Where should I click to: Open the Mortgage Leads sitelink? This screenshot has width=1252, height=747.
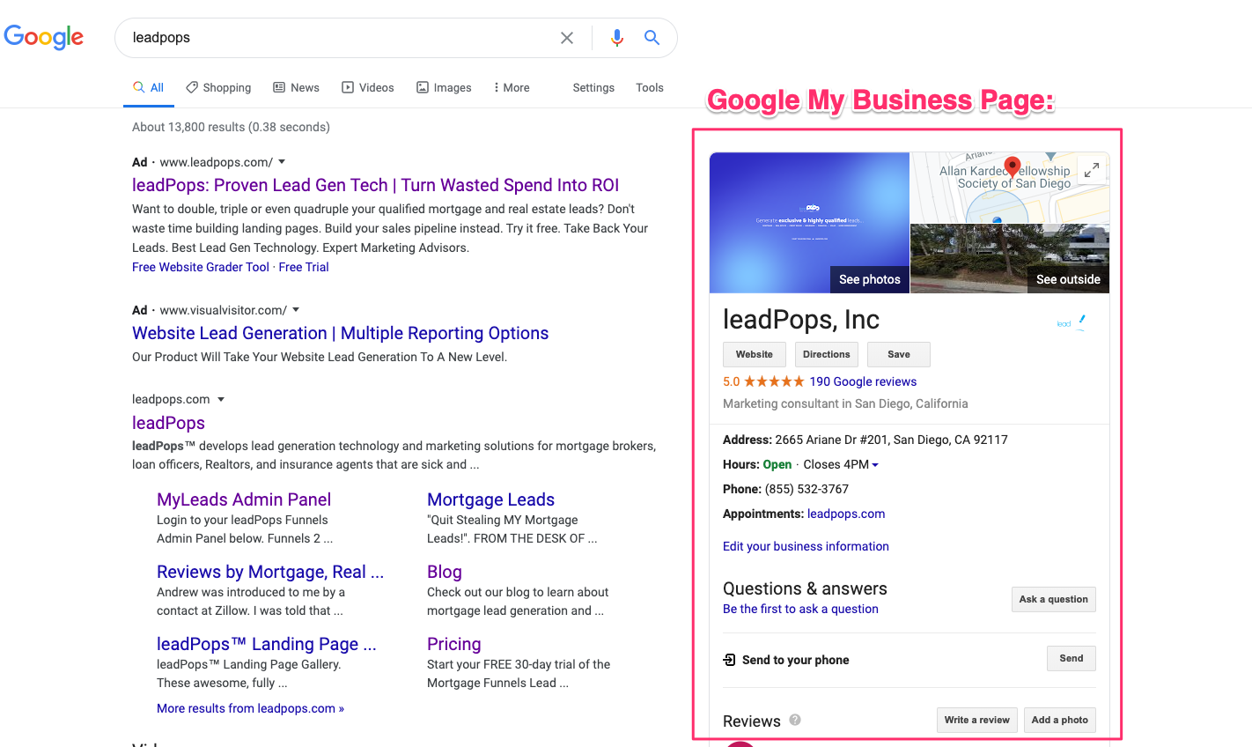[x=490, y=499]
